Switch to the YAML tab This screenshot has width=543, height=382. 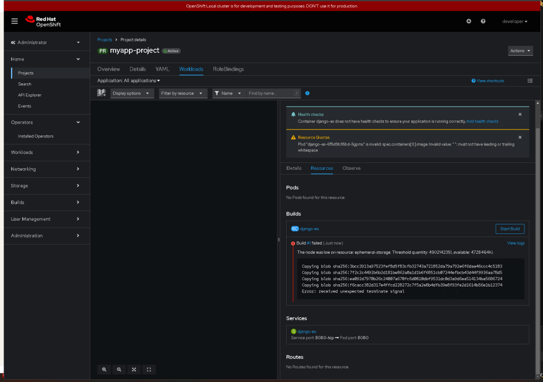tap(162, 69)
